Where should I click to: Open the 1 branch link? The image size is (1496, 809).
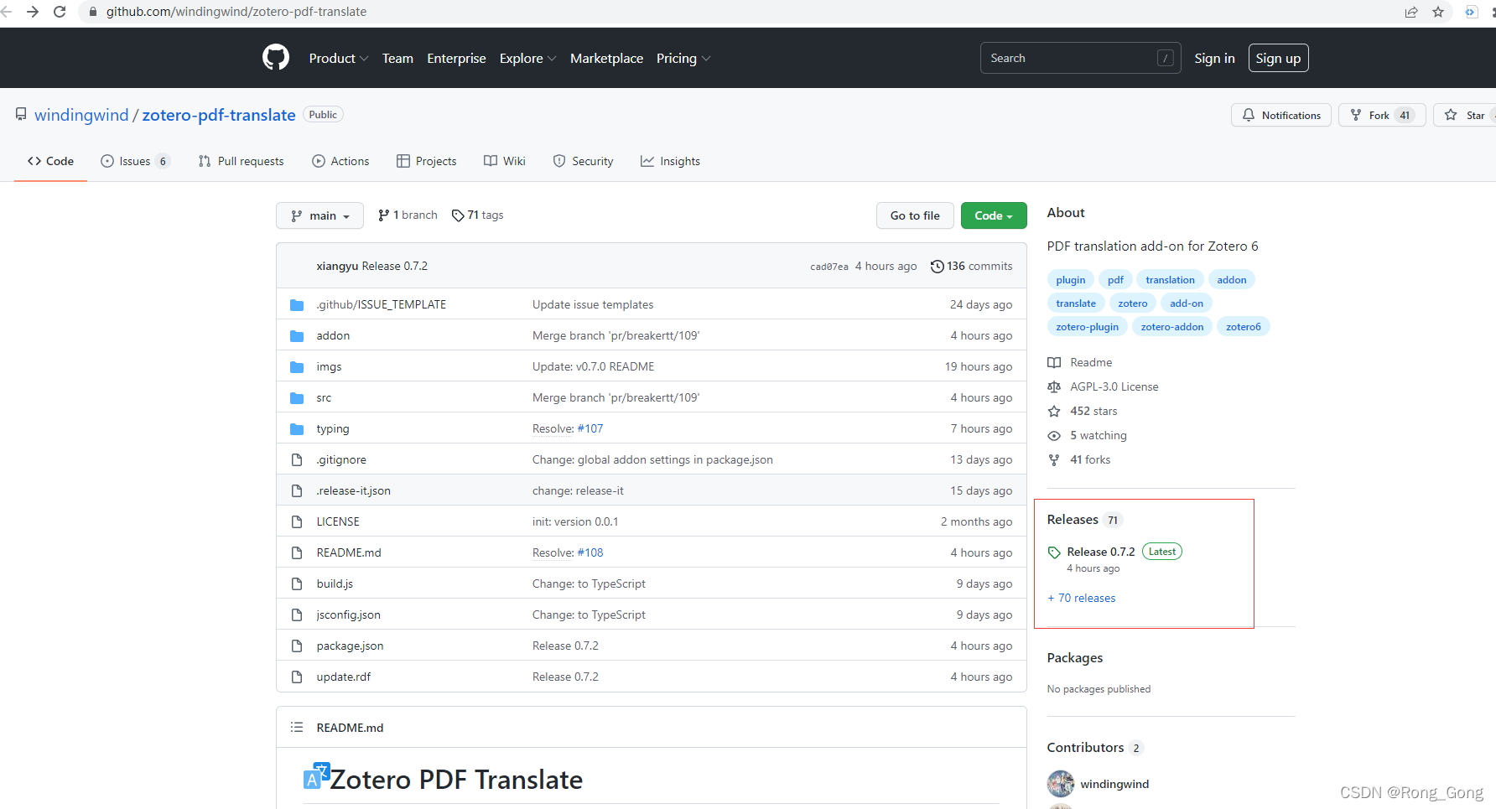pyautogui.click(x=408, y=215)
